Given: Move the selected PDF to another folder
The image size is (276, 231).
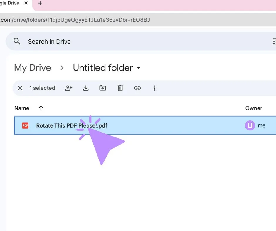Looking at the screenshot, I should (x=102, y=88).
